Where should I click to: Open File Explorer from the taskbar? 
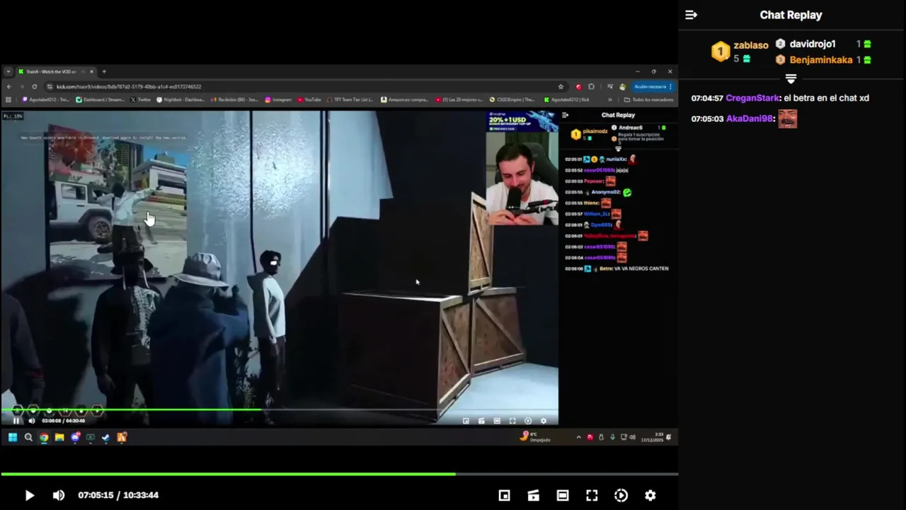59,437
